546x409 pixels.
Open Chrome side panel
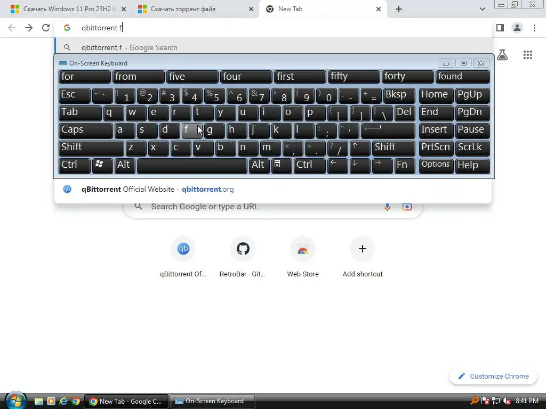point(500,28)
